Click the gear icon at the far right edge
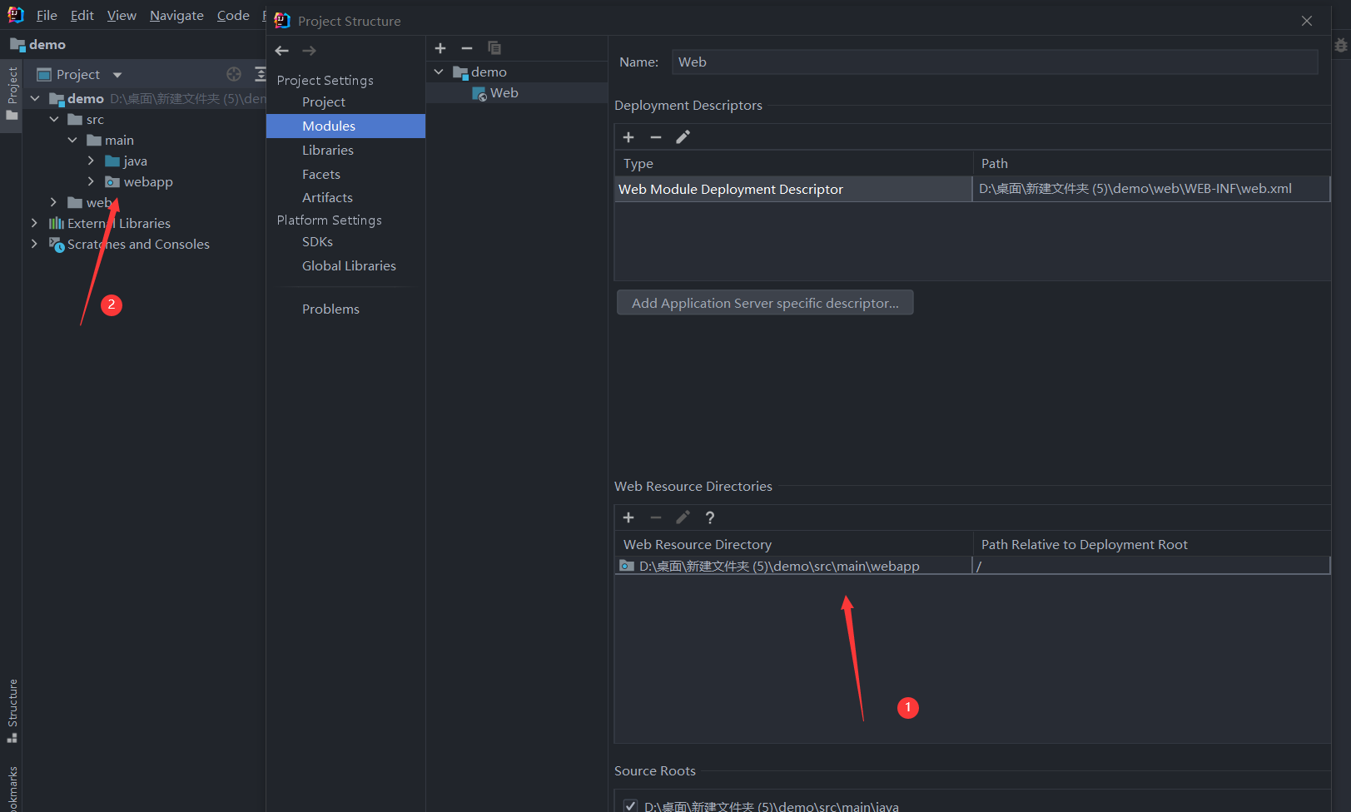Image resolution: width=1351 pixels, height=812 pixels. pyautogui.click(x=1341, y=46)
